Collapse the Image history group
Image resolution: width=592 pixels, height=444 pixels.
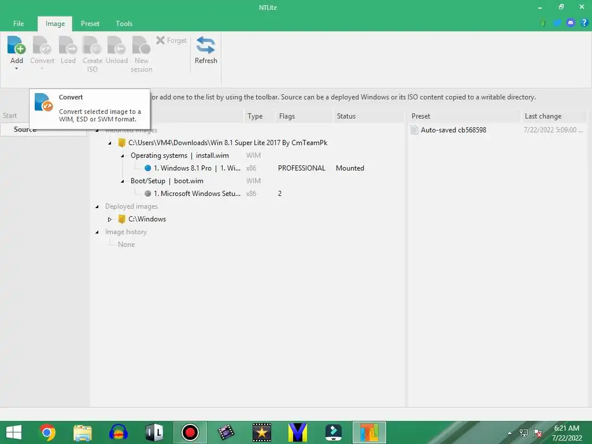pyautogui.click(x=97, y=232)
